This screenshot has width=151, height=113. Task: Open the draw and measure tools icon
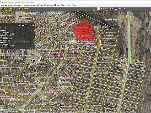(x=120, y=9)
